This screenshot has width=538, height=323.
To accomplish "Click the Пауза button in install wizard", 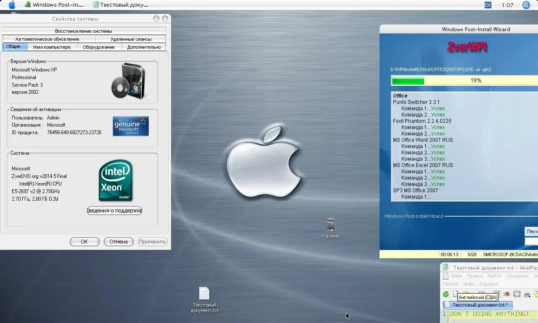I will click(x=532, y=231).
